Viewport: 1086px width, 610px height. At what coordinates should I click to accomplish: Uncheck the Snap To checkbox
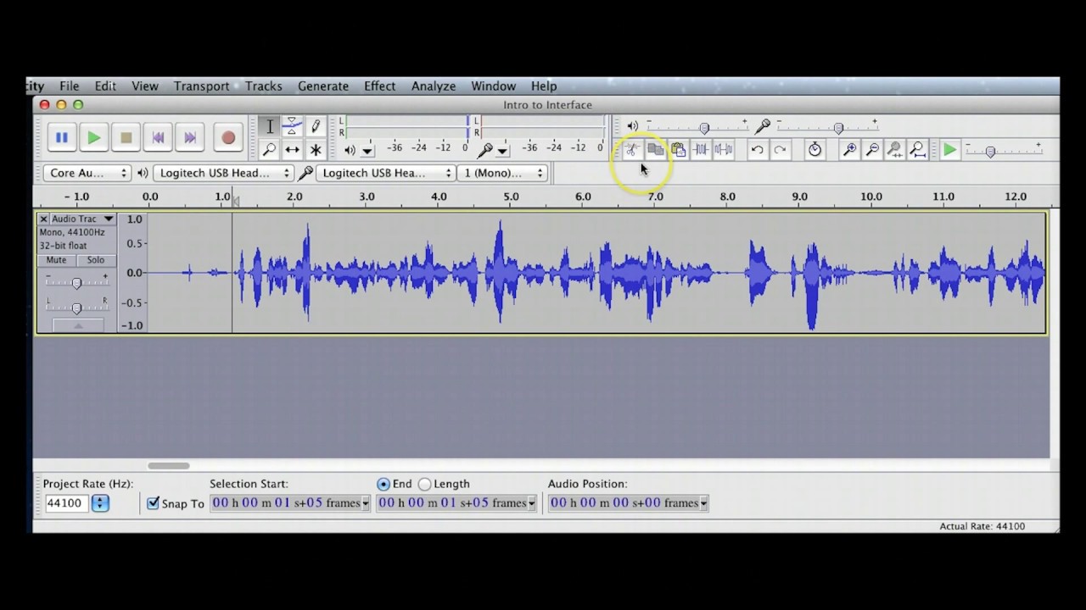click(x=153, y=503)
